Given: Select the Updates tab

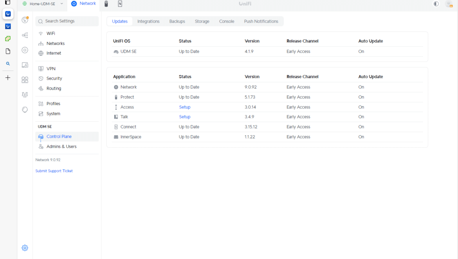Looking at the screenshot, I should click(120, 21).
